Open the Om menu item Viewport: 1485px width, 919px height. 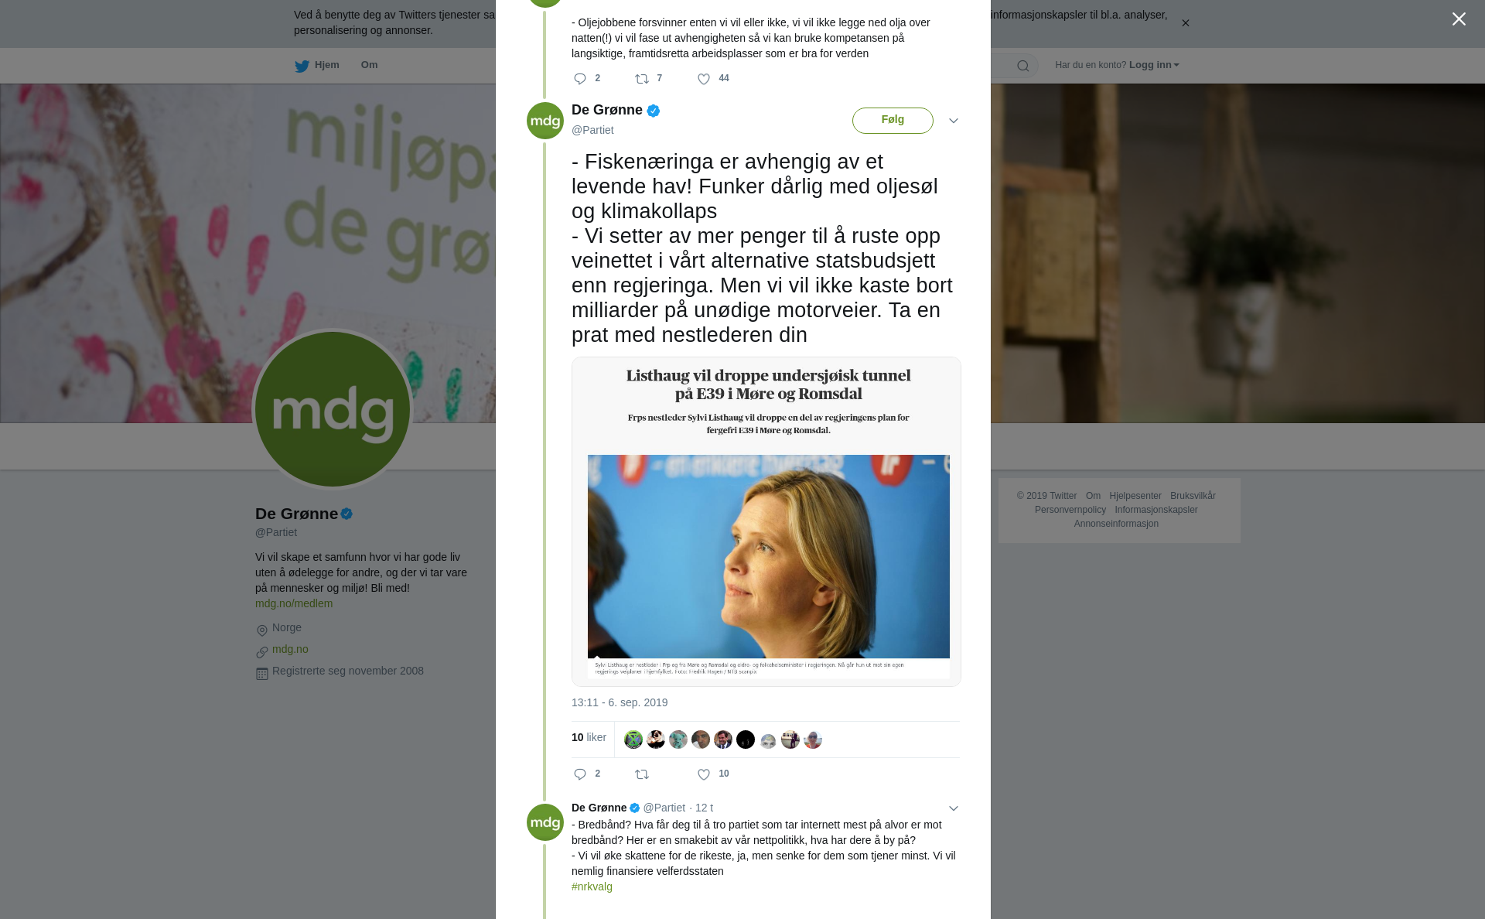369,65
